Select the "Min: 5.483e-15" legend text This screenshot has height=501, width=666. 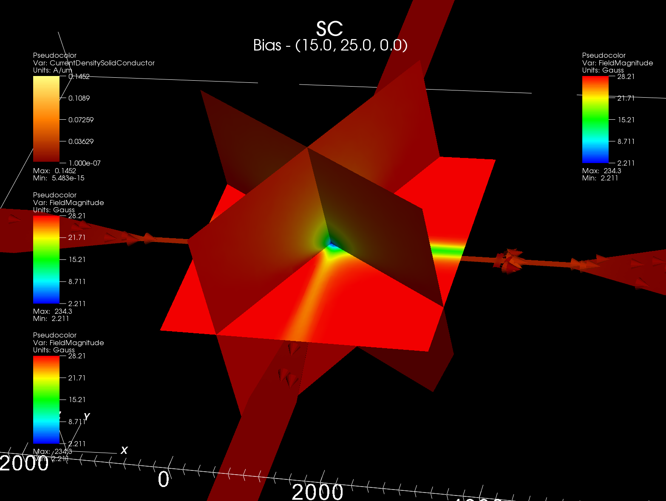click(x=59, y=178)
